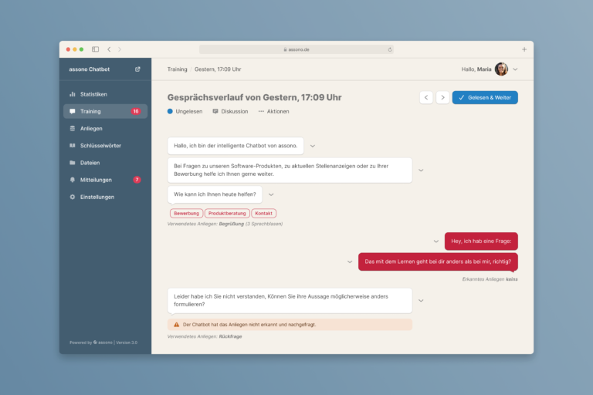Image resolution: width=593 pixels, height=395 pixels.
Task: Click 'Powered by assono | Version 3.0' footer
Action: coord(103,343)
